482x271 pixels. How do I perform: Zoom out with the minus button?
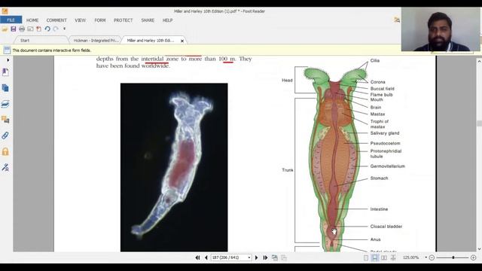click(x=432, y=257)
